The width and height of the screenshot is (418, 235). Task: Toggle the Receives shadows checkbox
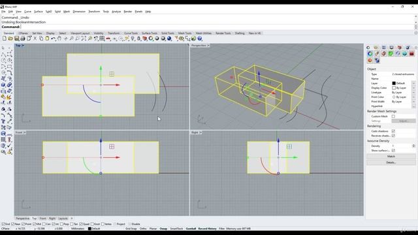[x=393, y=136]
